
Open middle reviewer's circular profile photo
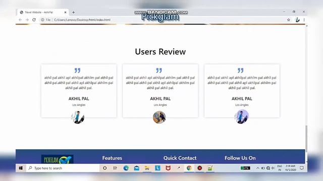tap(159, 117)
